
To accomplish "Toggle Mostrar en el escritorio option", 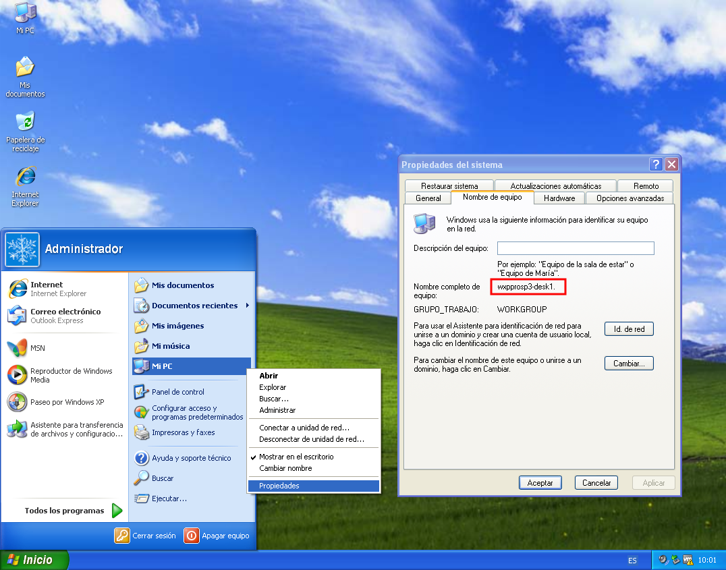I will tap(314, 457).
